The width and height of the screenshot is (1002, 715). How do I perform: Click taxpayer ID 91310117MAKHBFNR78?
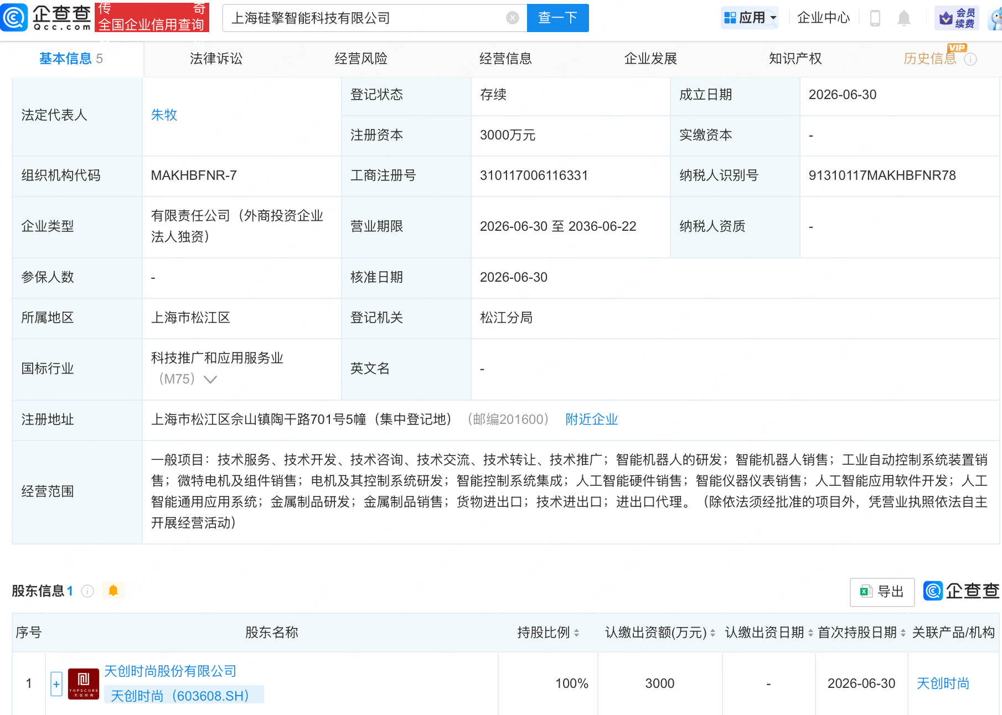click(x=882, y=175)
